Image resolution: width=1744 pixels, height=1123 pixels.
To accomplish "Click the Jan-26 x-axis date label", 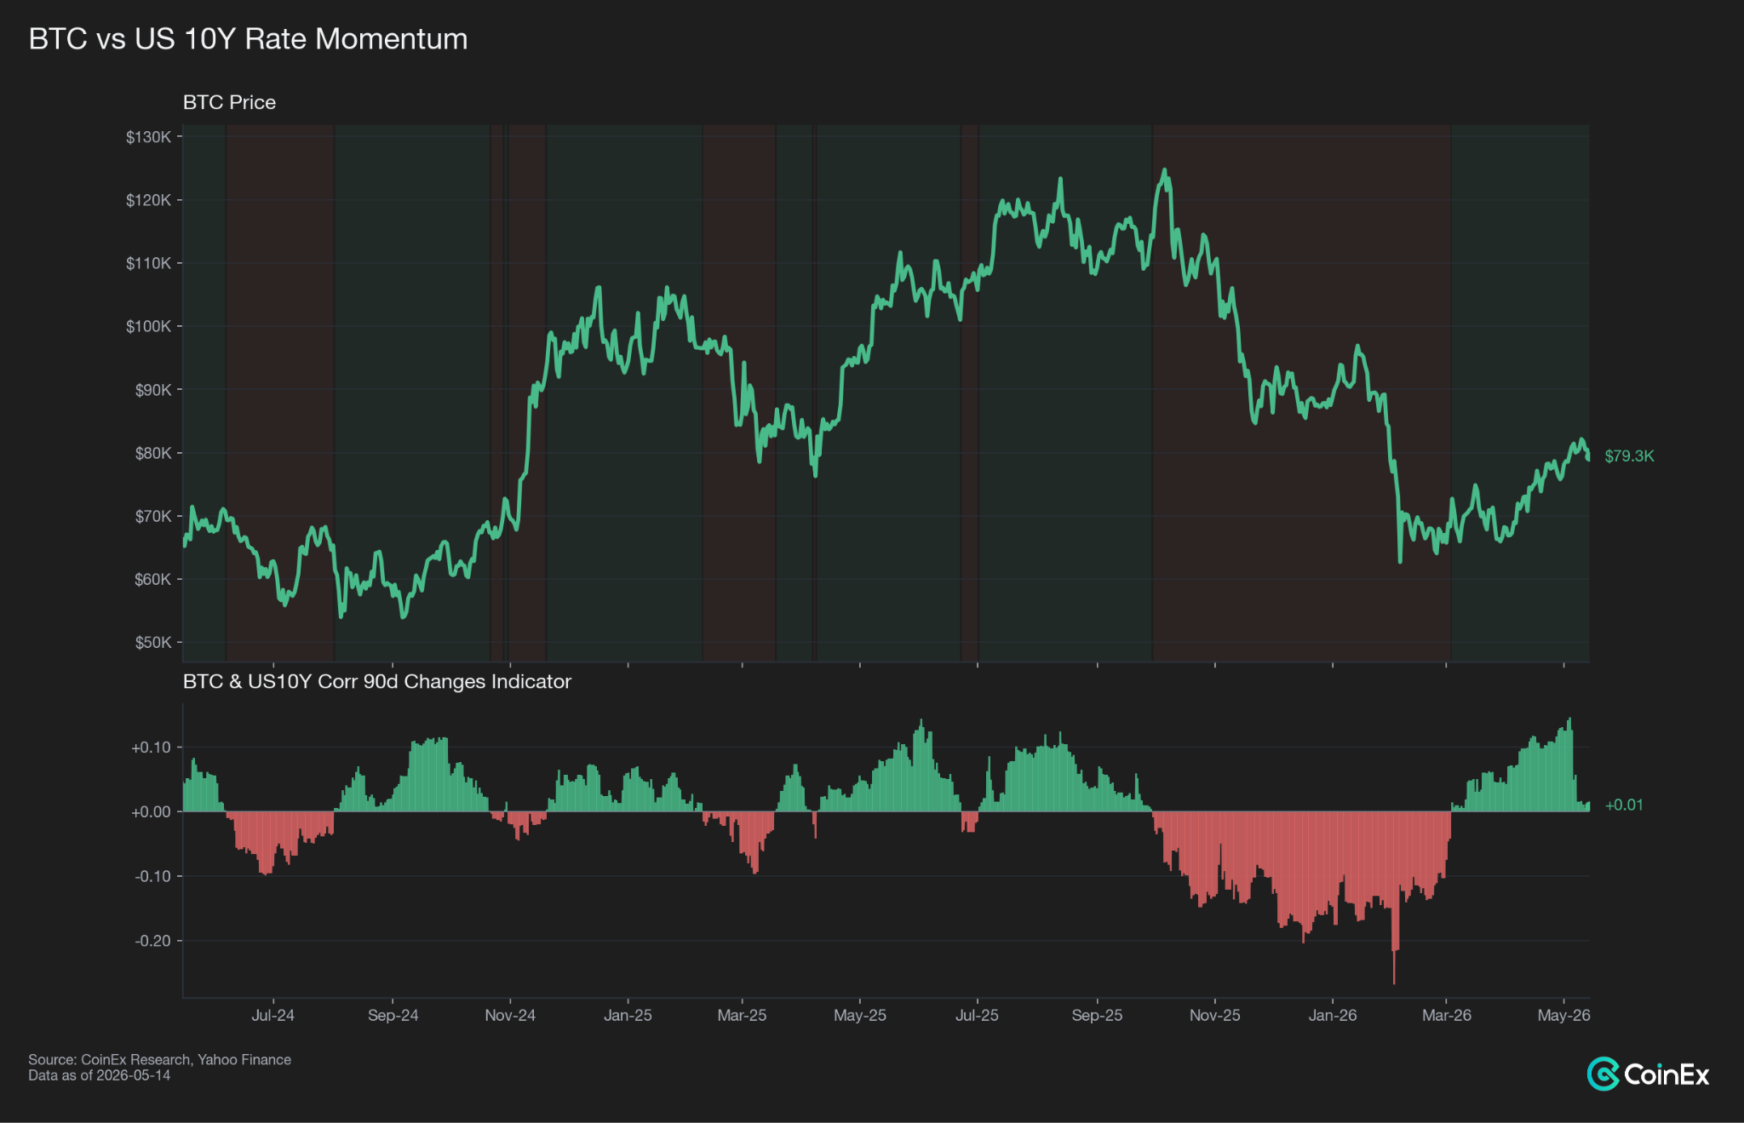I will point(1333,1015).
